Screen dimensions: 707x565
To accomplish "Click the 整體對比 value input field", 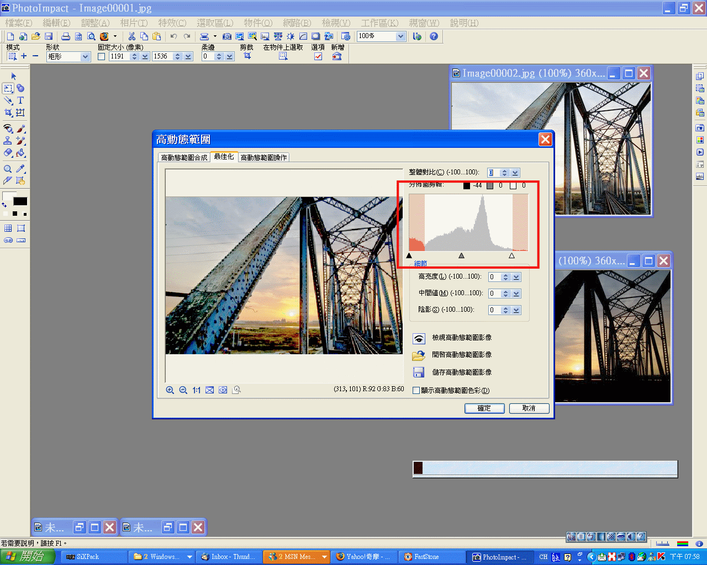I will click(493, 173).
